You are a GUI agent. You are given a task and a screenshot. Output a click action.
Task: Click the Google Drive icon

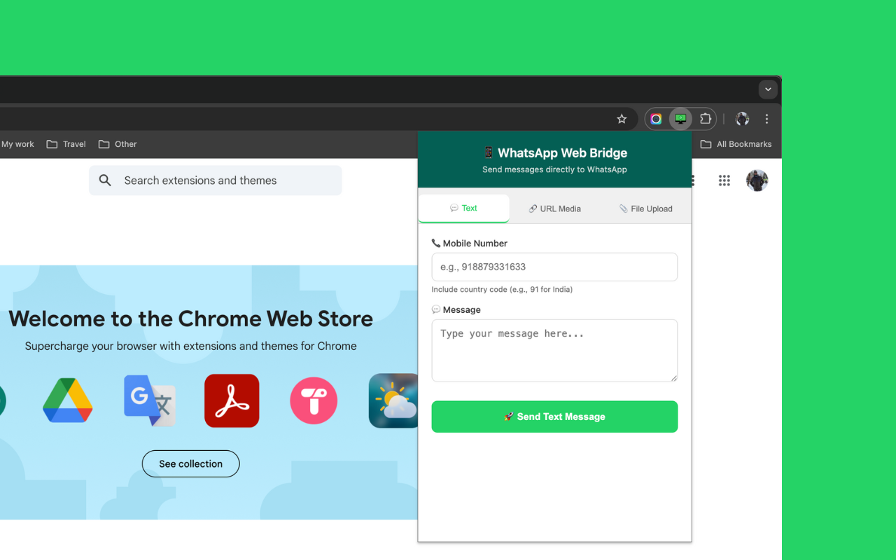pos(68,400)
